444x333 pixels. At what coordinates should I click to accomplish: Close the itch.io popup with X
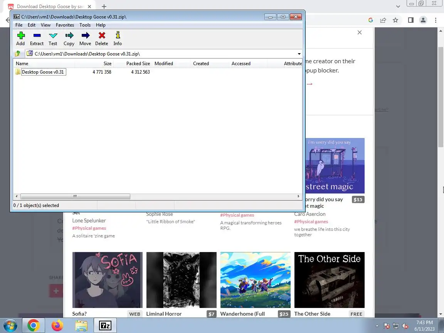(x=360, y=32)
